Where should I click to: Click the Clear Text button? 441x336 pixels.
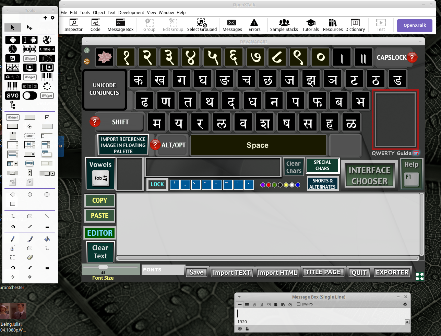tap(100, 252)
